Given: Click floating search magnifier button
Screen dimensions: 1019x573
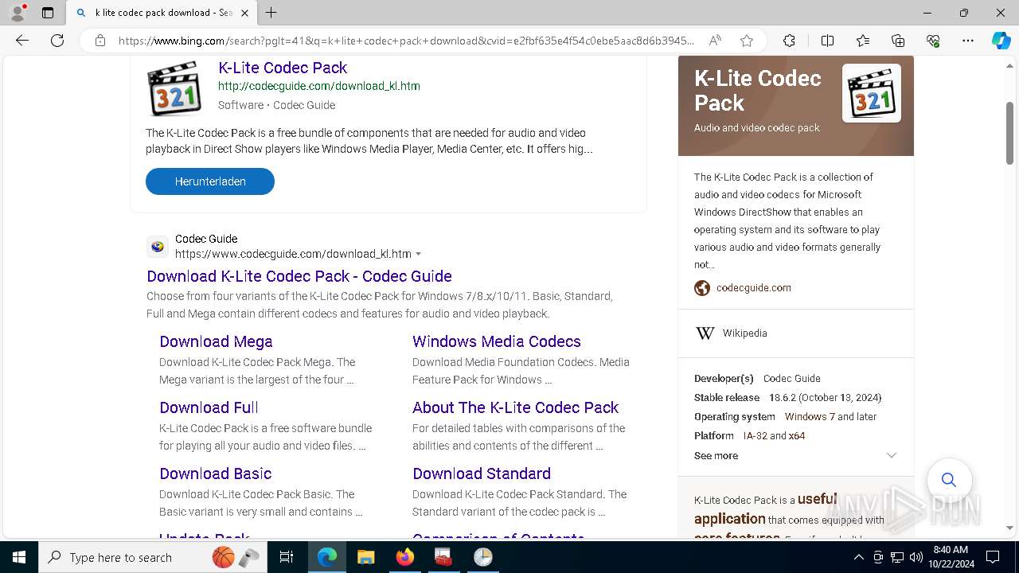Looking at the screenshot, I should (x=949, y=480).
